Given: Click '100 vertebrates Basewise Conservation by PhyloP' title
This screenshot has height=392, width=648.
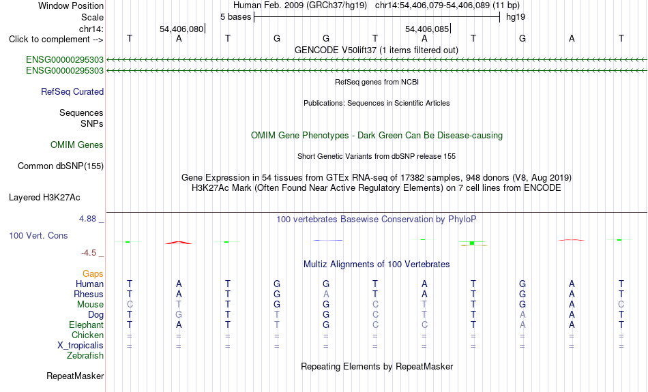Looking at the screenshot, I should pos(377,220).
